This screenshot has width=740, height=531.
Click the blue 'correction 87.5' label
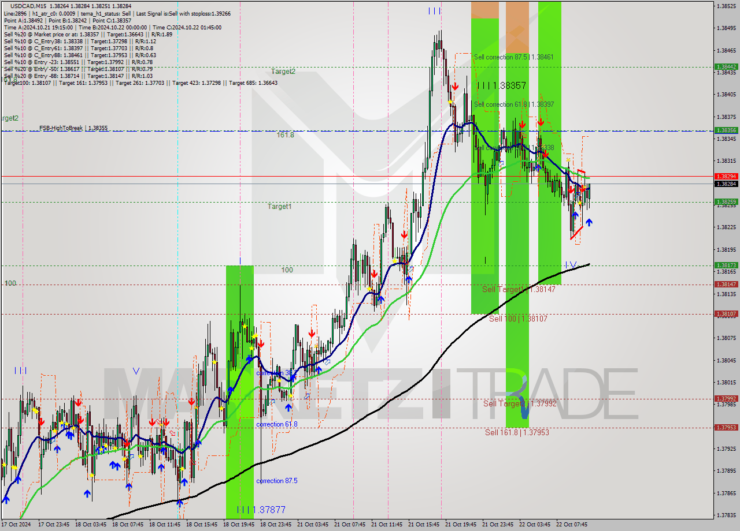pyautogui.click(x=277, y=481)
